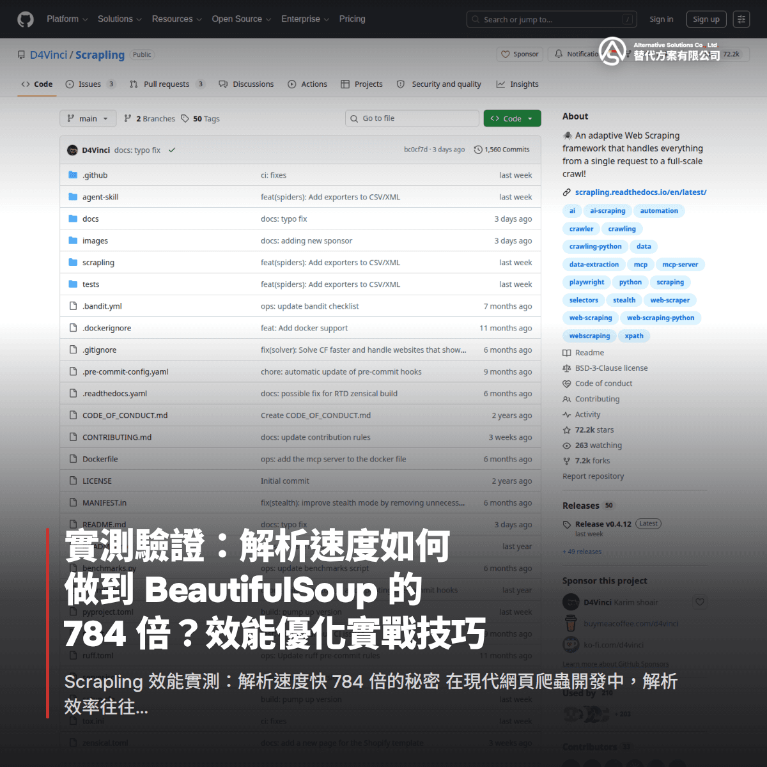Open the appearance settings icon in header
Image resolution: width=767 pixels, height=767 pixels.
click(x=741, y=19)
